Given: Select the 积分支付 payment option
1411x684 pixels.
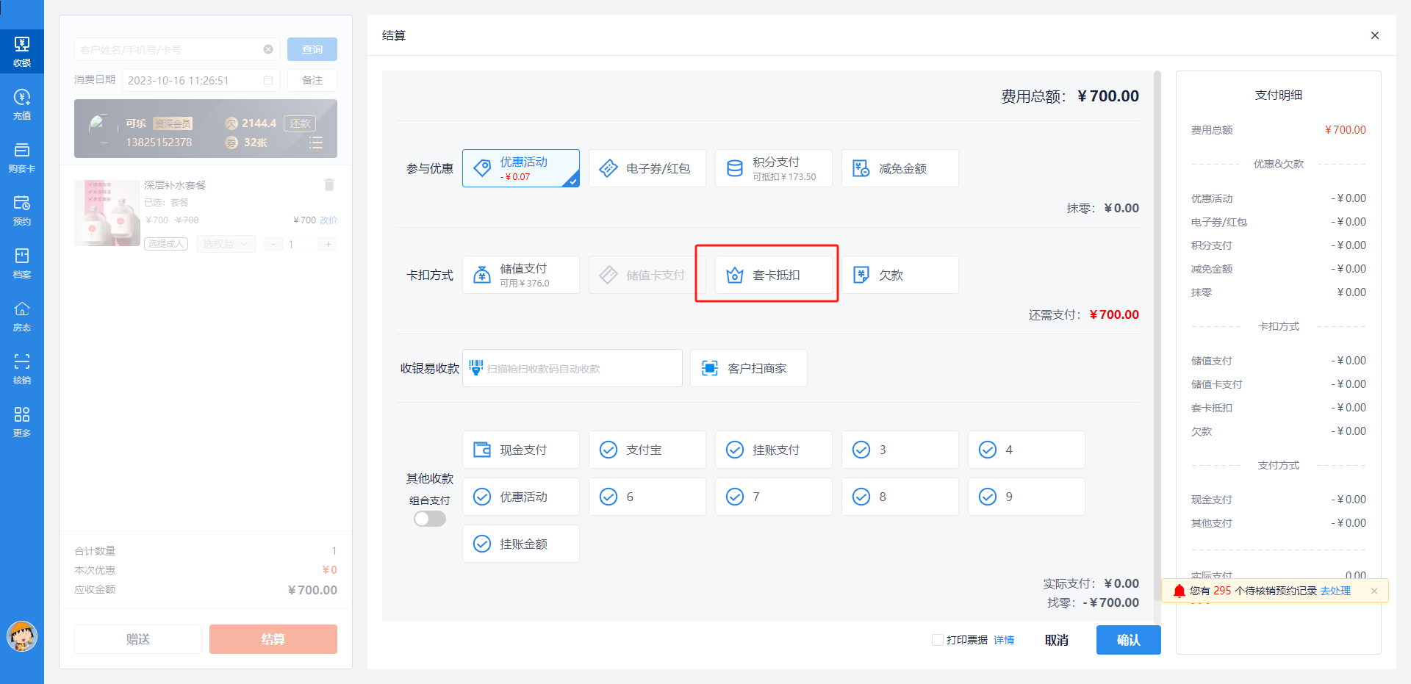Looking at the screenshot, I should coord(773,168).
